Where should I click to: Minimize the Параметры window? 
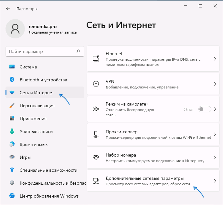tap(186, 6)
